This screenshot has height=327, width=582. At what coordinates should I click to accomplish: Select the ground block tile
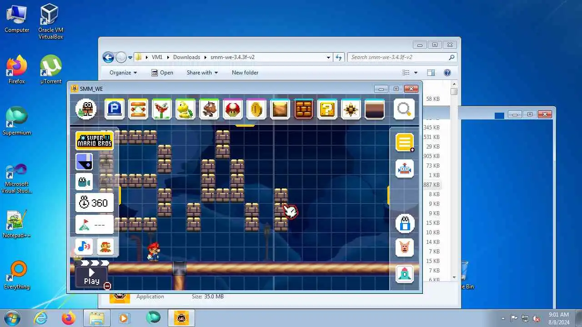[280, 109]
